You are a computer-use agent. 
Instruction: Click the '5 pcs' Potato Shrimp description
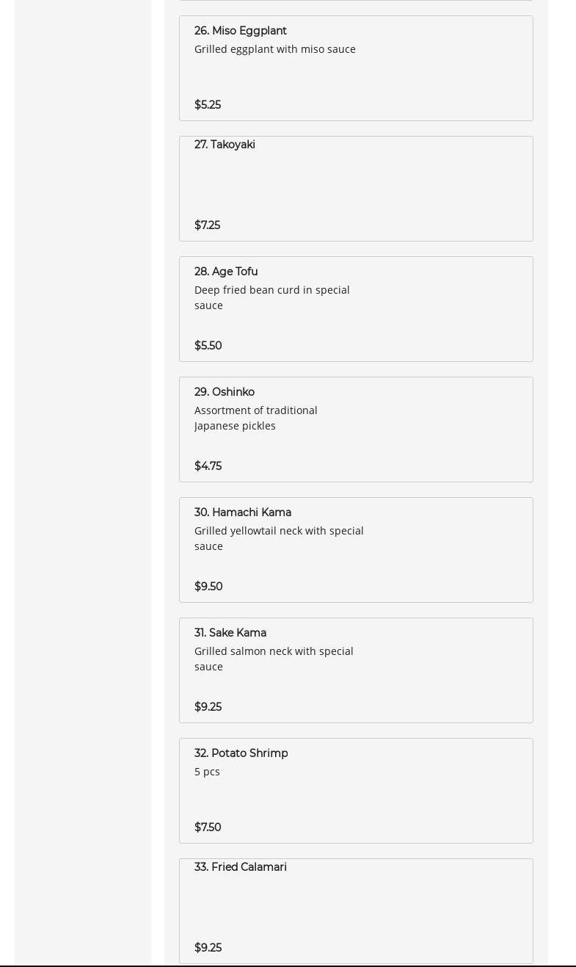tap(207, 772)
